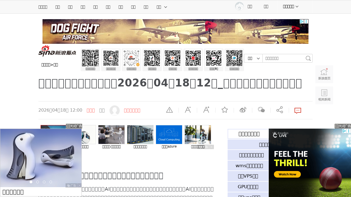Click the Watch Now button
This screenshot has height=197, width=351.
pos(287,174)
